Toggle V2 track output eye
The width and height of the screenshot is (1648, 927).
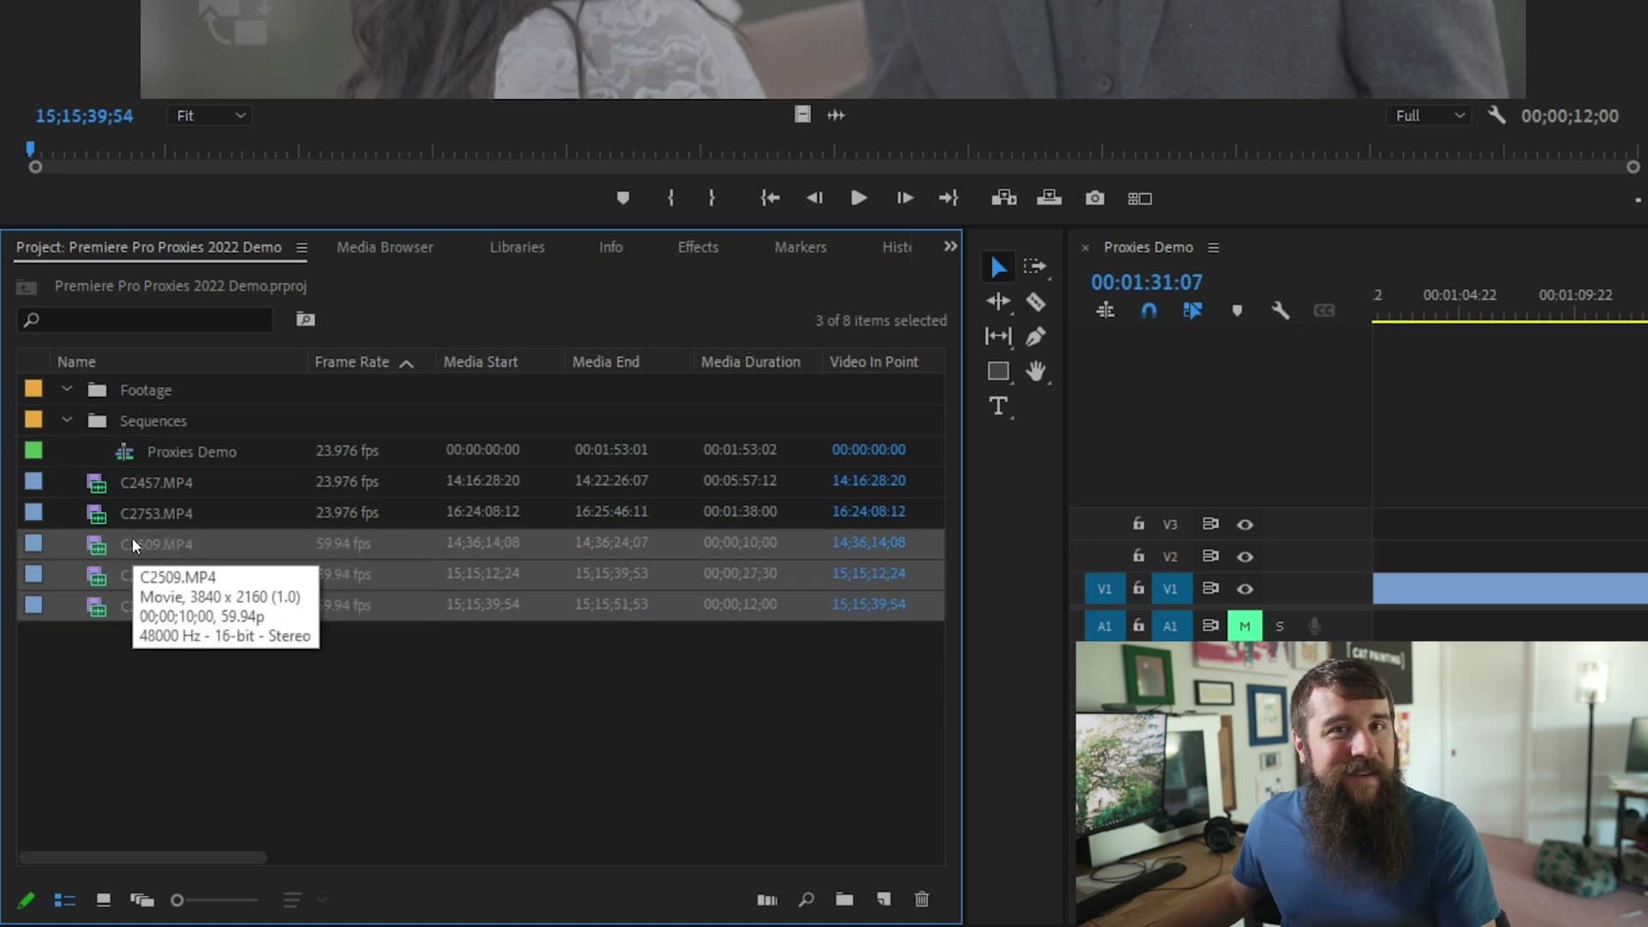click(x=1245, y=557)
